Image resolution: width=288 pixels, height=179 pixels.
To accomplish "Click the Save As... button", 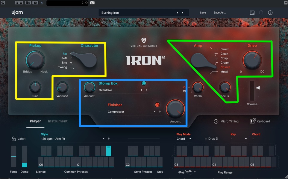I will (219, 13).
